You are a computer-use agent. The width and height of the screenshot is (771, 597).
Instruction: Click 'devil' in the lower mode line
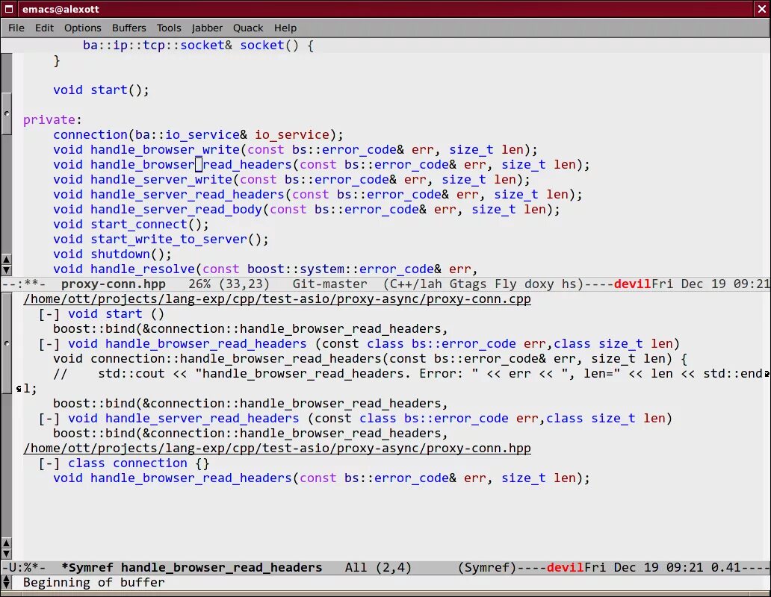tap(565, 568)
